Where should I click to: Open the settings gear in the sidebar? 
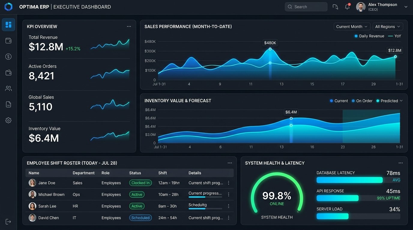(x=8, y=120)
